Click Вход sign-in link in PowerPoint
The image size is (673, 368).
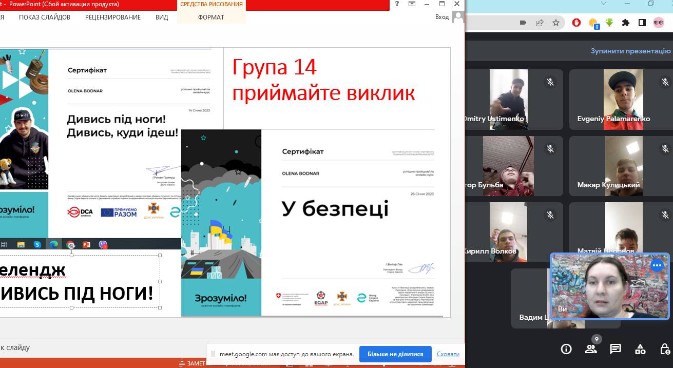click(442, 17)
